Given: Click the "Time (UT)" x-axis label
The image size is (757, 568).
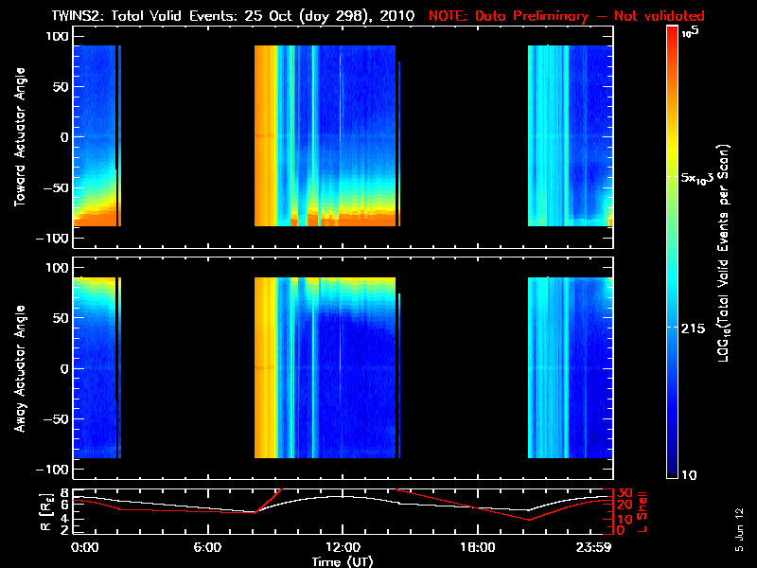Looking at the screenshot, I should pos(343,561).
